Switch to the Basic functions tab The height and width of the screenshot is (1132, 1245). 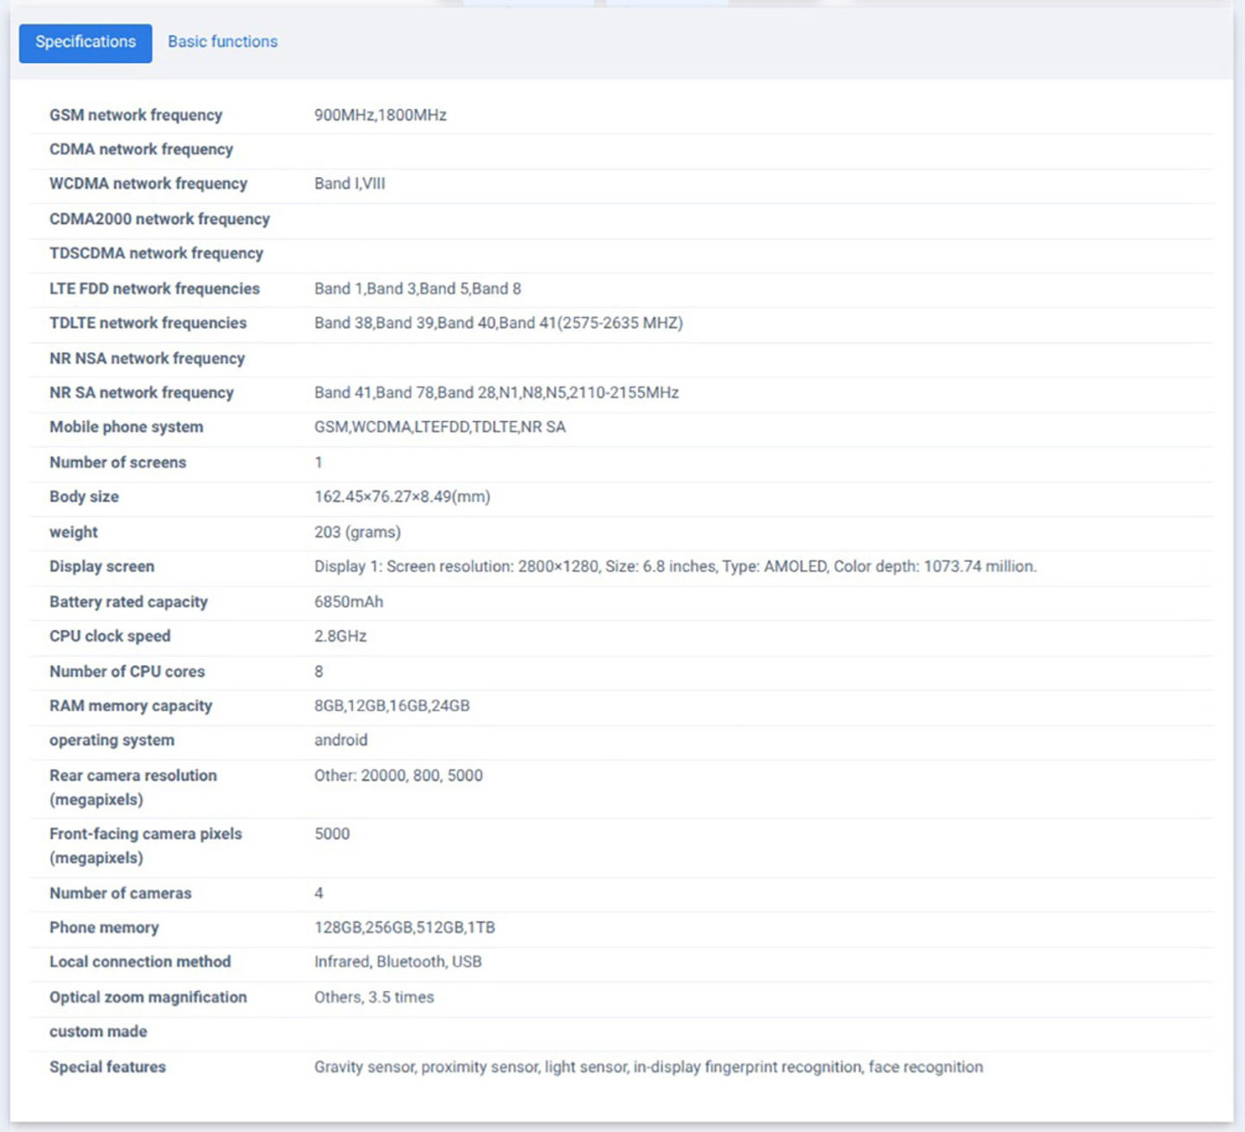click(x=222, y=41)
